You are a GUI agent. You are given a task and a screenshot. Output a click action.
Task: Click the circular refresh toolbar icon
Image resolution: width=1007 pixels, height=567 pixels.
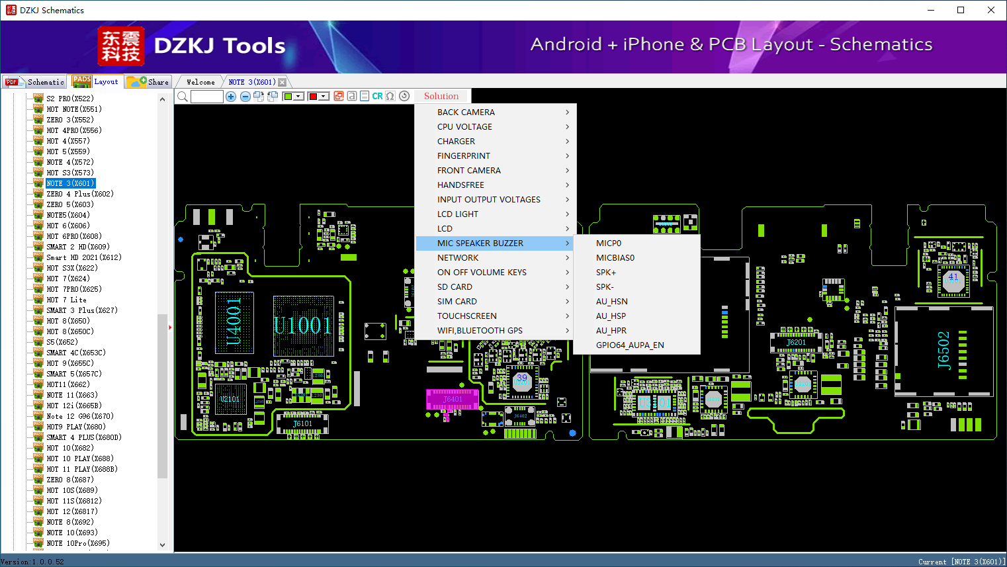[x=404, y=96]
